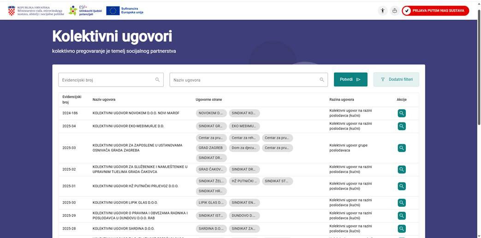Image resolution: width=481 pixels, height=238 pixels.
Task: View details of HŽ Putnički Prijevoz contract
Action: [402, 186]
